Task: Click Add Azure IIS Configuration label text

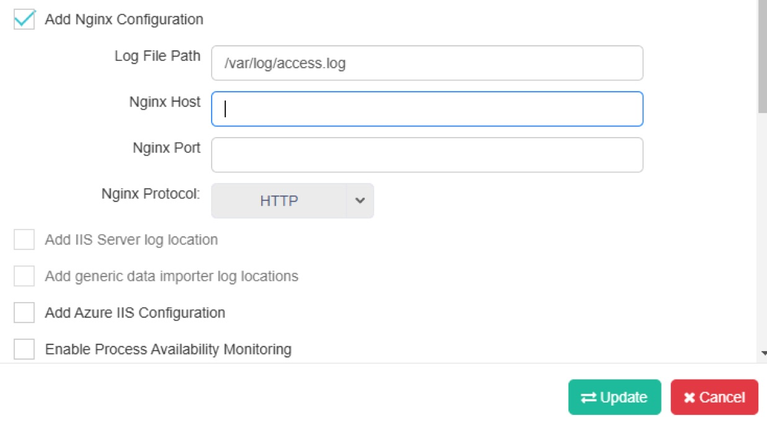Action: pos(135,313)
